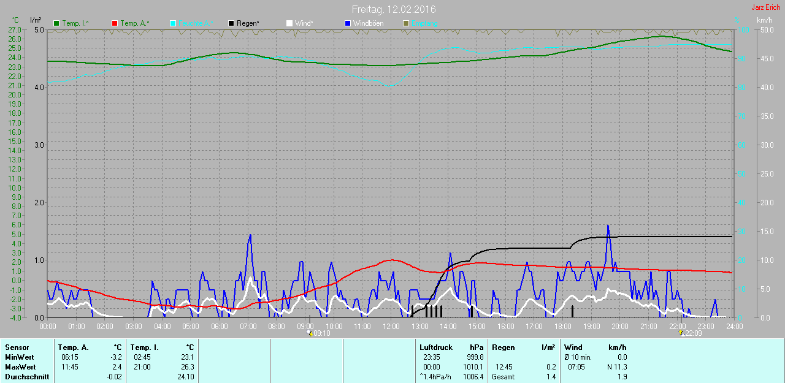
Task: Click the Luftdruck column header
Action: click(x=435, y=347)
